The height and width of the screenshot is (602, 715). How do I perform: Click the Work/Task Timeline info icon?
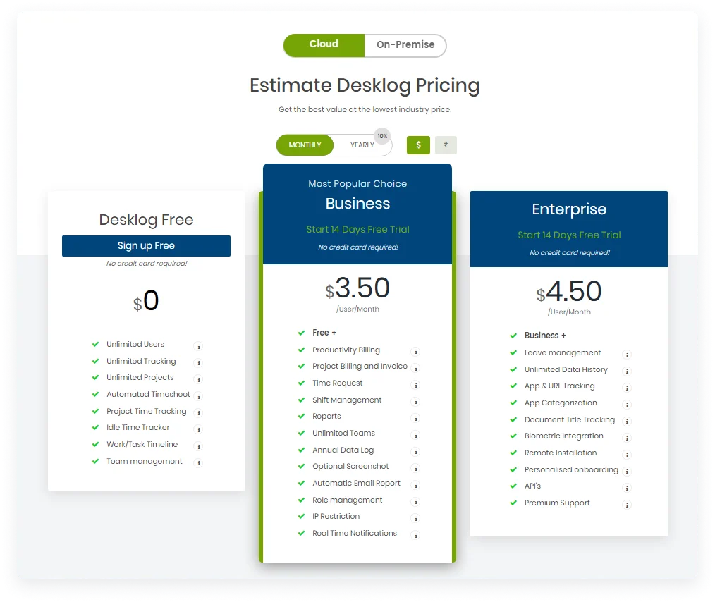click(x=198, y=446)
